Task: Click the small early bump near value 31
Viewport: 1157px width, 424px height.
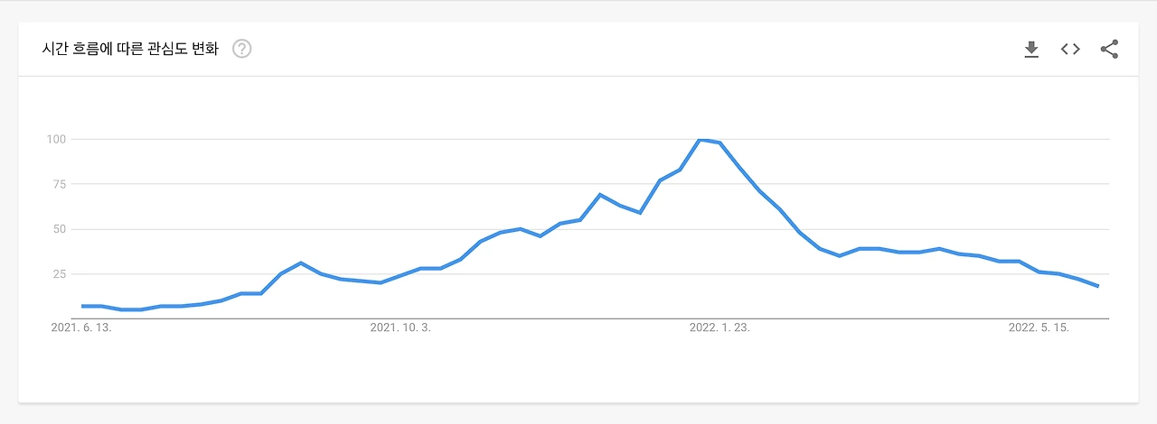Action: 301,263
